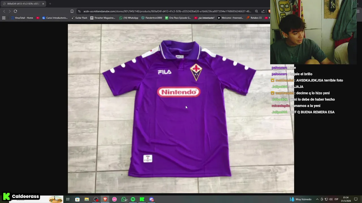Open notification center icon
Viewport: 362px width, 203px height.
tap(356, 199)
